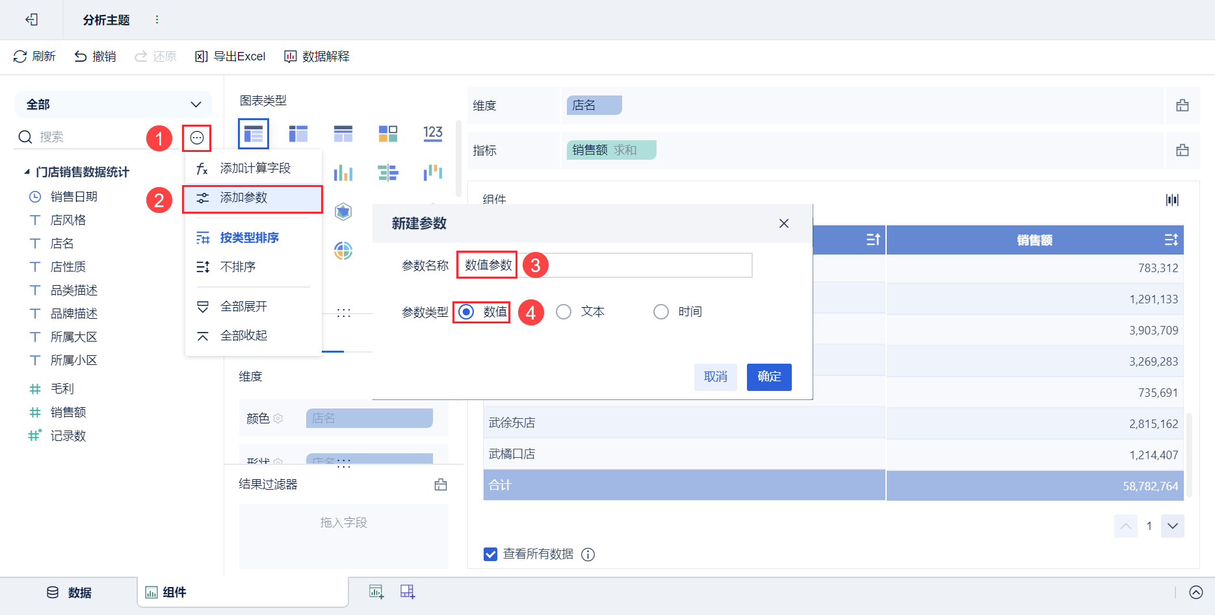Collapse the 门店销售数据统计 tree node
Screen dimensions: 1215x615
tap(27, 172)
